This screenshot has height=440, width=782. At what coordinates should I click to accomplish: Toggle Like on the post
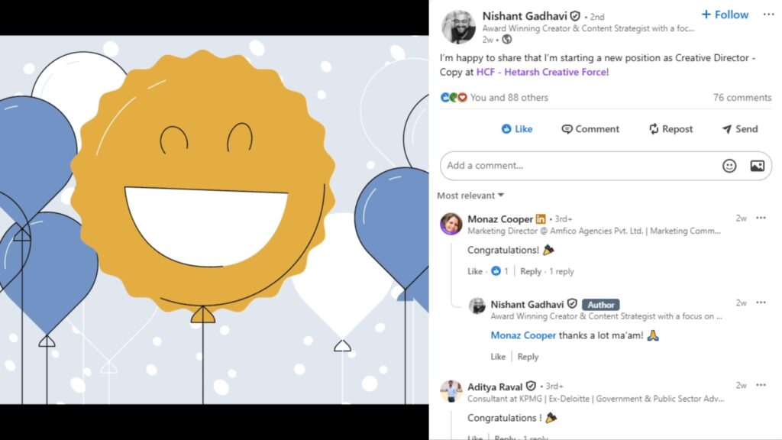point(516,129)
